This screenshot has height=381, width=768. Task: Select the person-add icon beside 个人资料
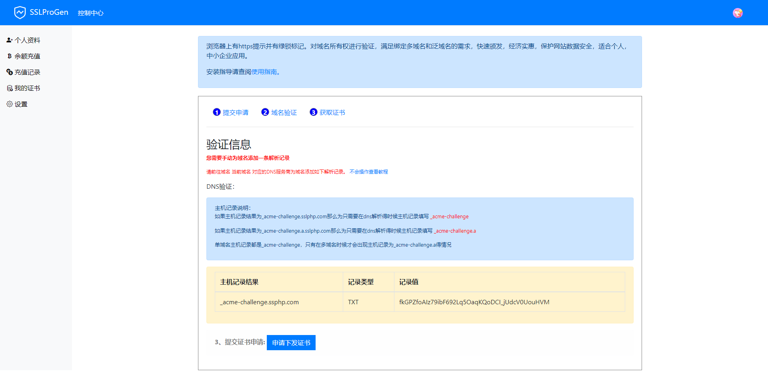coord(9,40)
